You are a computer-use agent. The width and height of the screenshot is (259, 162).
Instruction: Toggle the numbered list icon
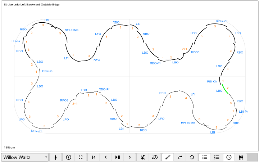pyautogui.click(x=217, y=157)
